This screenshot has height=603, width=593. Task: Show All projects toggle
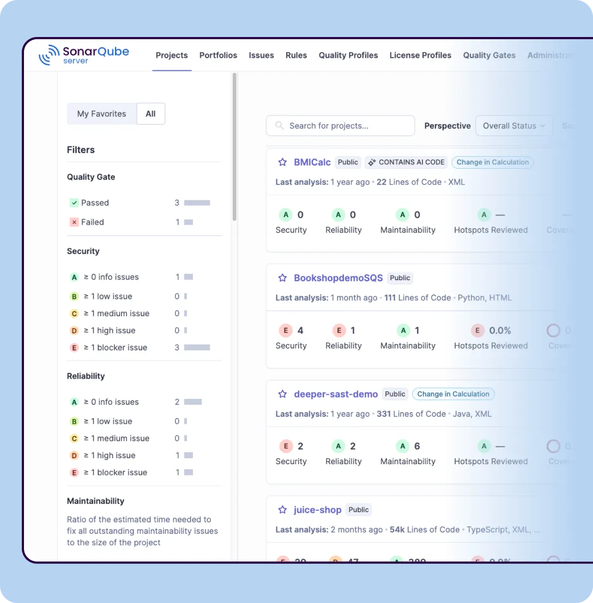(x=150, y=114)
